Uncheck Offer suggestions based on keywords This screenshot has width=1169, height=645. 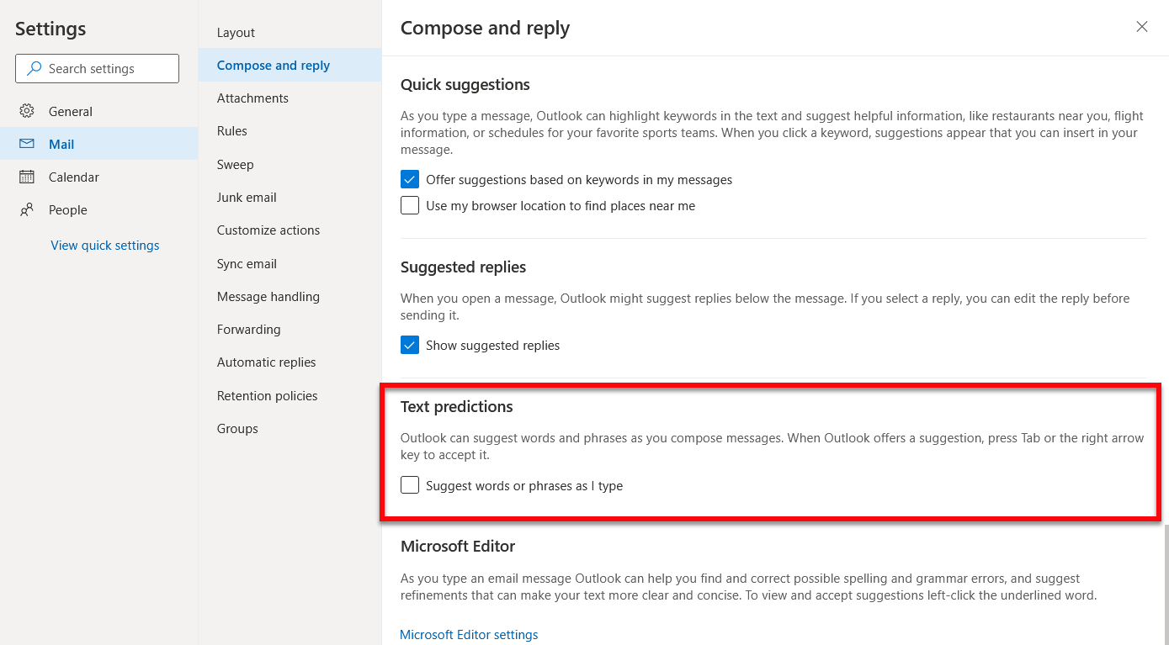(410, 179)
